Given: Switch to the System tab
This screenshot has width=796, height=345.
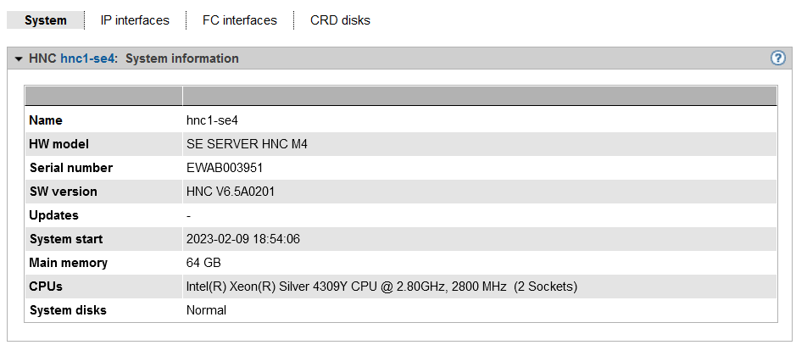Looking at the screenshot, I should pos(46,20).
